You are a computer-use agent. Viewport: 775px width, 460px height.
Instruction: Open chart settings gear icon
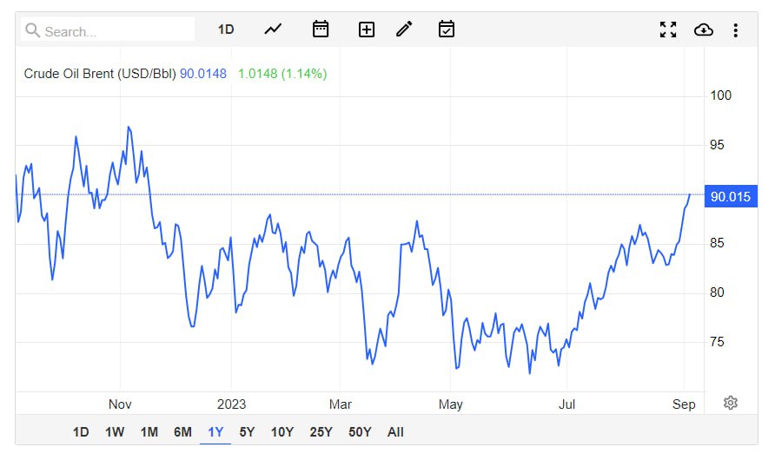(731, 403)
